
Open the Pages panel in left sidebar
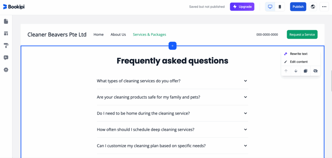pos(6,21)
